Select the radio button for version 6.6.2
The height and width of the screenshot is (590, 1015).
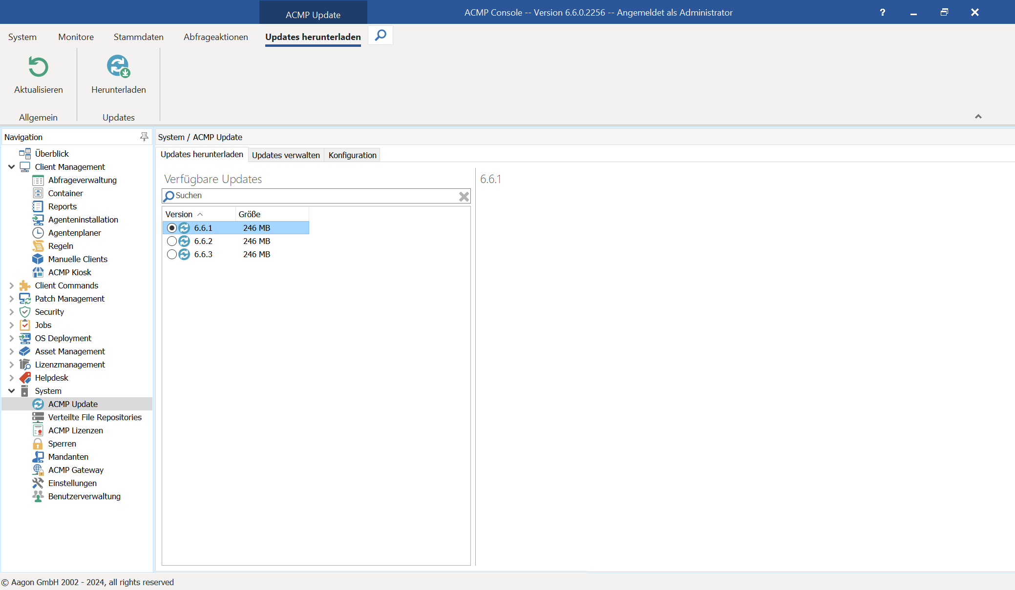pos(172,241)
